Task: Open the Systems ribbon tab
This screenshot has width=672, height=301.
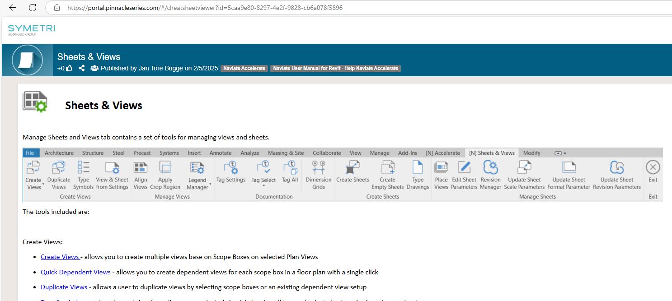Action: (x=169, y=153)
